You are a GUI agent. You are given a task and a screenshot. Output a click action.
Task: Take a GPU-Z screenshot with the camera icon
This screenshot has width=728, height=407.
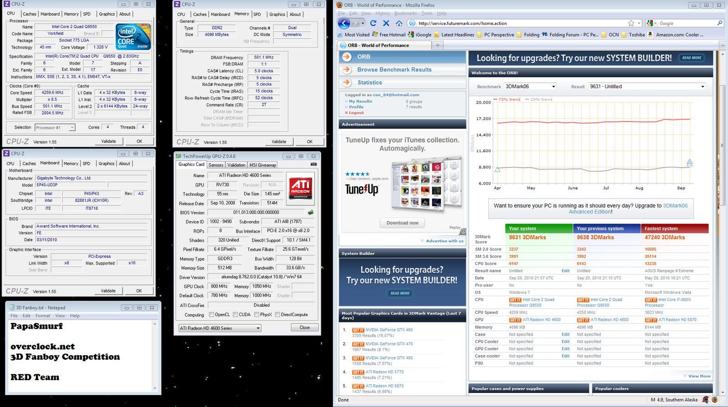coord(313,164)
